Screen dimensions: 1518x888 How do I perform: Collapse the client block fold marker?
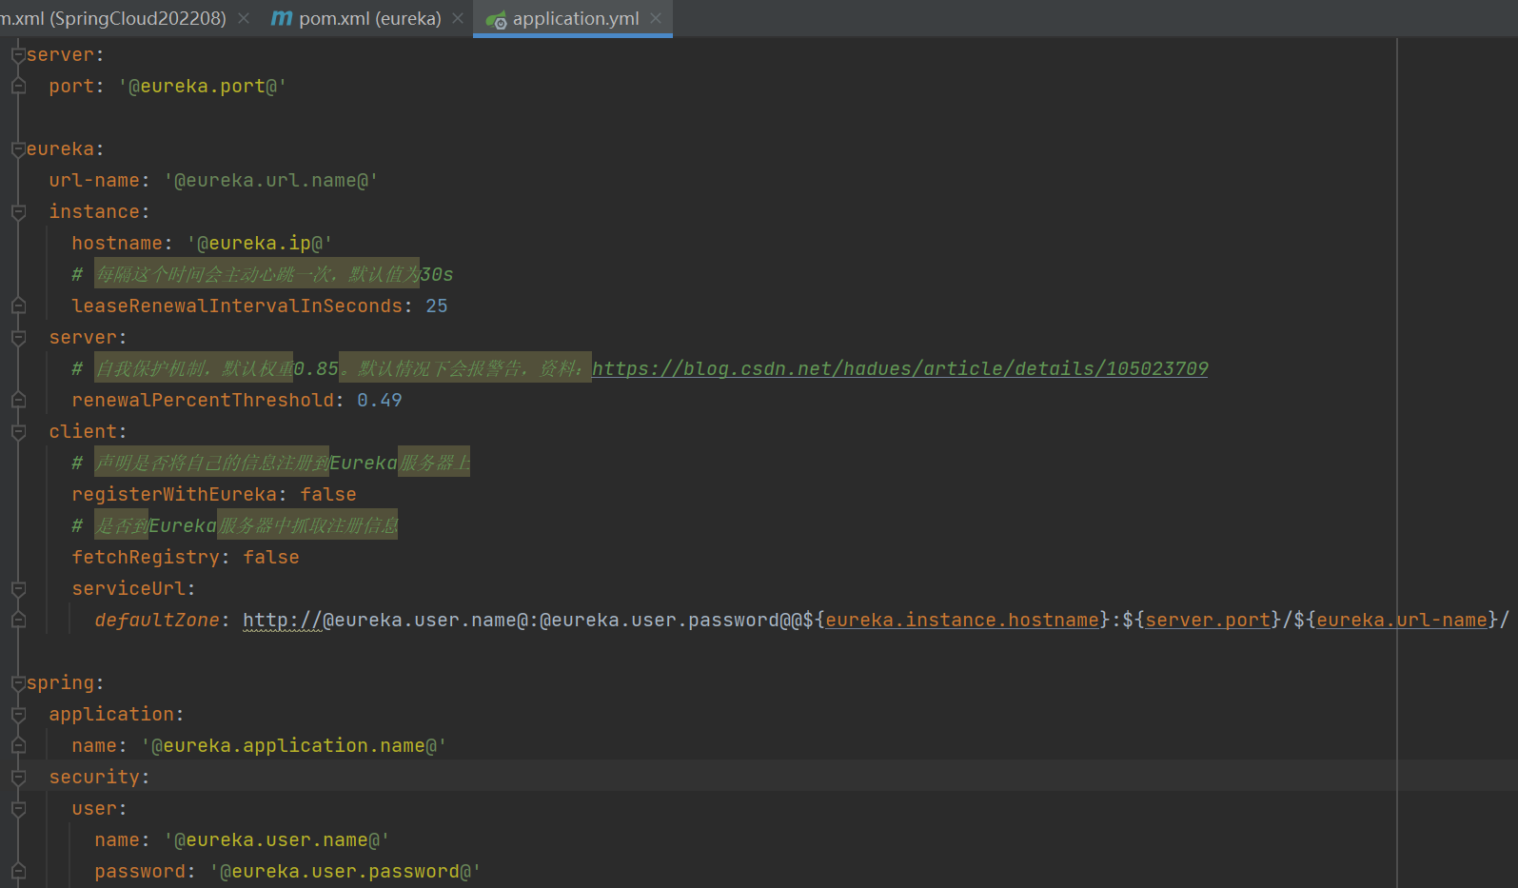18,432
